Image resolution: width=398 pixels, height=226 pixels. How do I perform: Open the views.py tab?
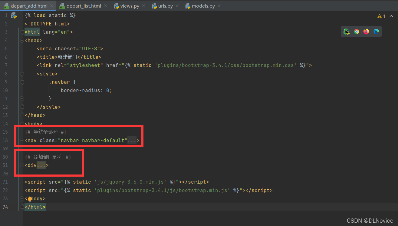pyautogui.click(x=130, y=6)
